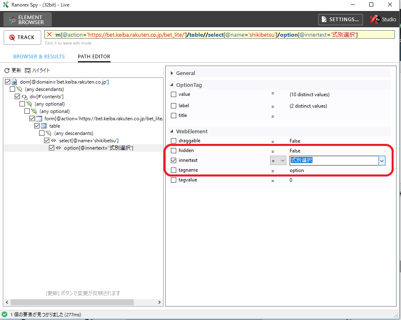The height and width of the screenshot is (320, 401).
Task: Select the option innertext tree row
Action: (98, 148)
